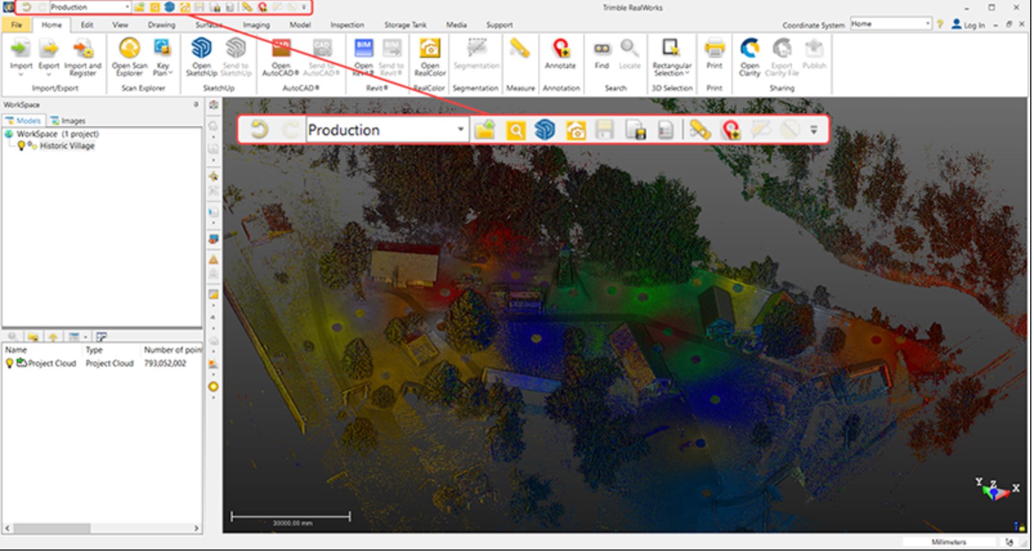Click the yellow up arrow in list toolbar
Viewport: 1034px width, 552px height.
click(x=53, y=337)
